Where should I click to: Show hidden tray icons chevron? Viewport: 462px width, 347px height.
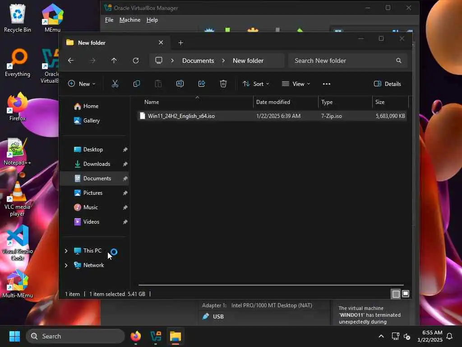pos(381,336)
